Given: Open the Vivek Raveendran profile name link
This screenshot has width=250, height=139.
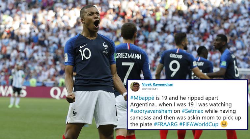Looking at the screenshot, I should [157, 84].
